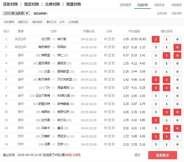Switch to the 足彩胜负 tab
Screen dimensions: 184x162
(x=125, y=5)
